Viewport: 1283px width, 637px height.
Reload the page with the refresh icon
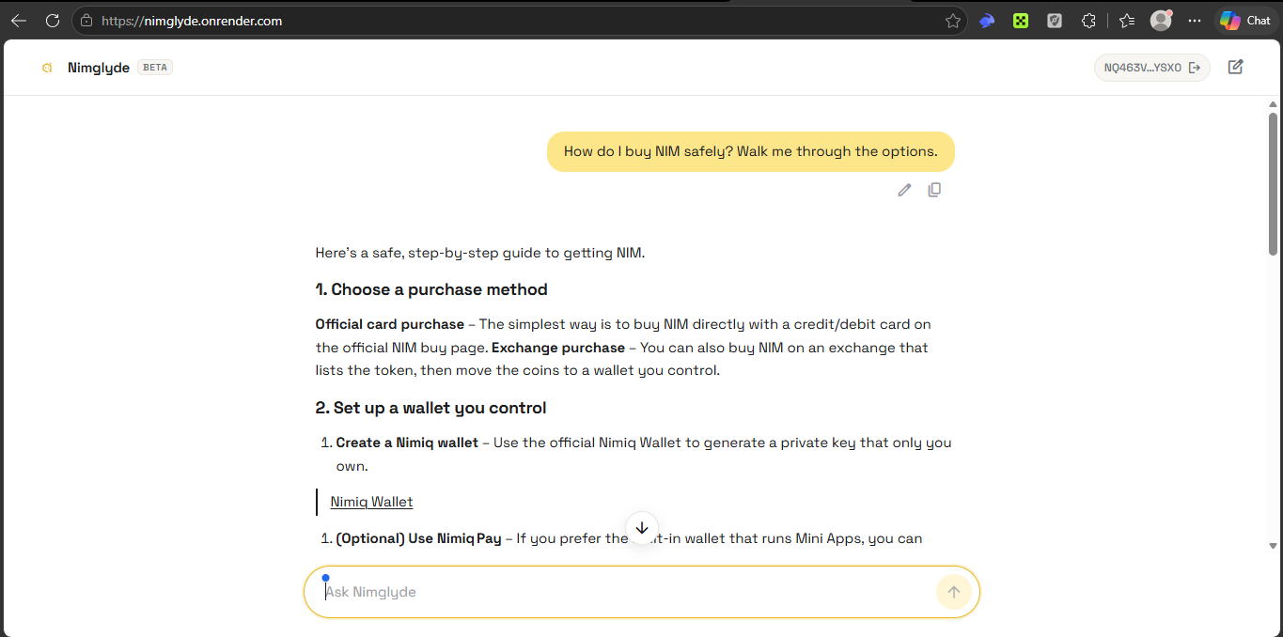pyautogui.click(x=53, y=21)
